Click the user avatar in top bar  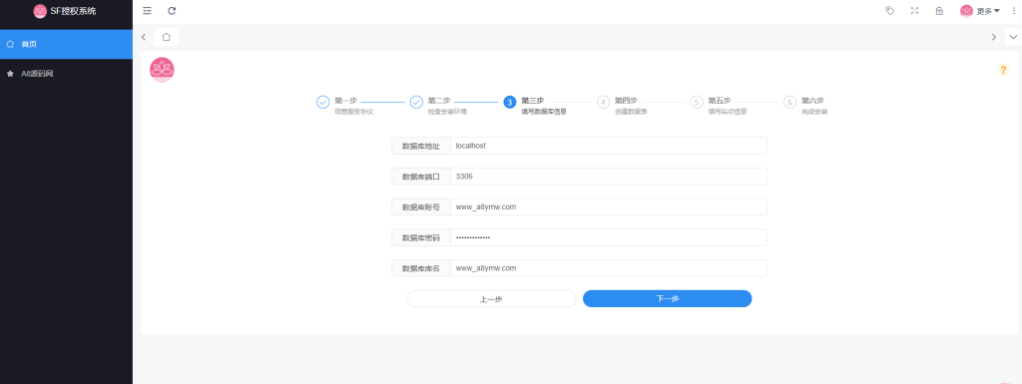click(x=966, y=10)
